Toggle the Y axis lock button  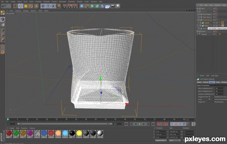(x=48, y=6)
